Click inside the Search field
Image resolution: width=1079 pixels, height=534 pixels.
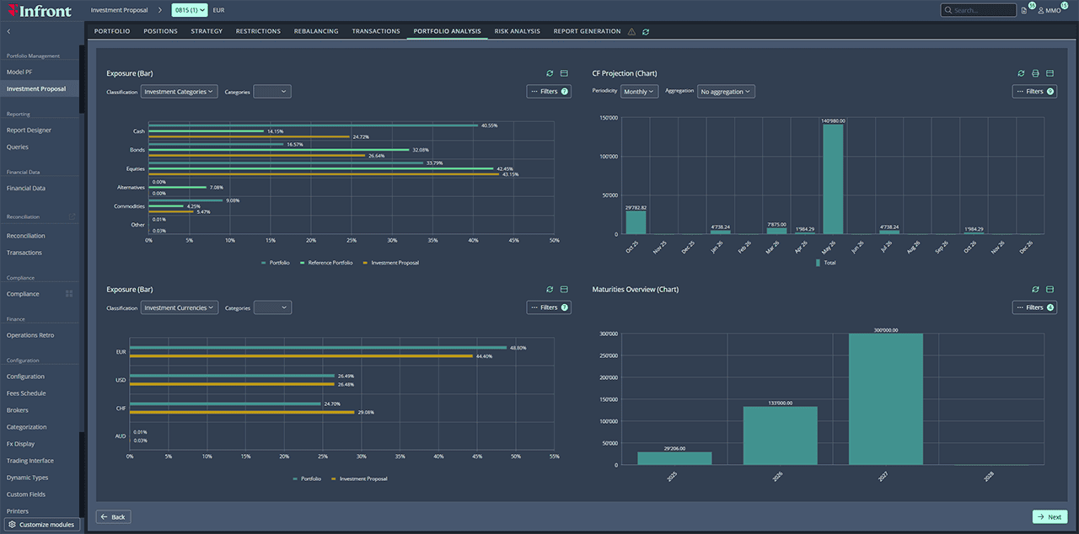pyautogui.click(x=978, y=10)
